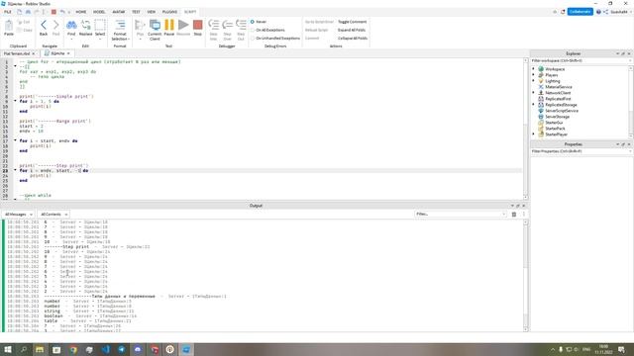Collapse the for loop fold at line 9
This screenshot has height=356, width=634.
pos(16,101)
